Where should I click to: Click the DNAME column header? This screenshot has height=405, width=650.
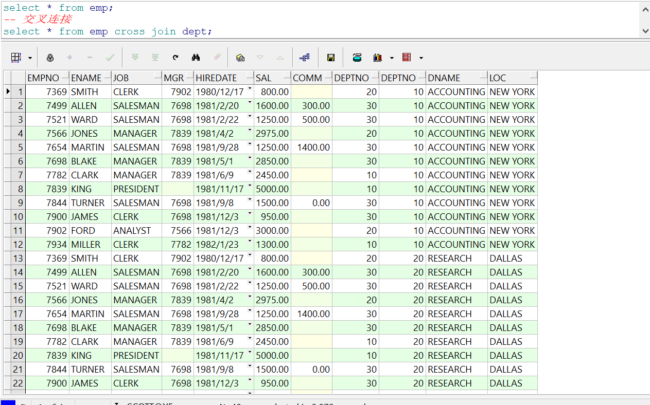457,78
